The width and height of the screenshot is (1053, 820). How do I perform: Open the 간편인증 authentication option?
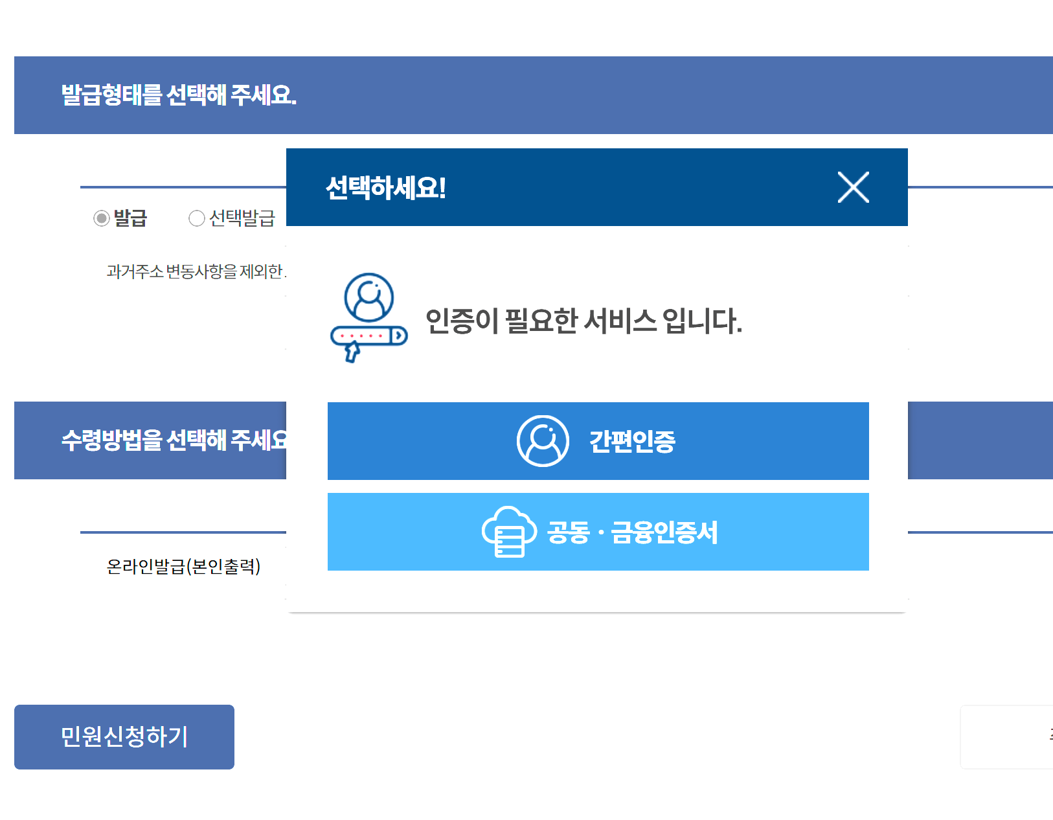(x=598, y=441)
